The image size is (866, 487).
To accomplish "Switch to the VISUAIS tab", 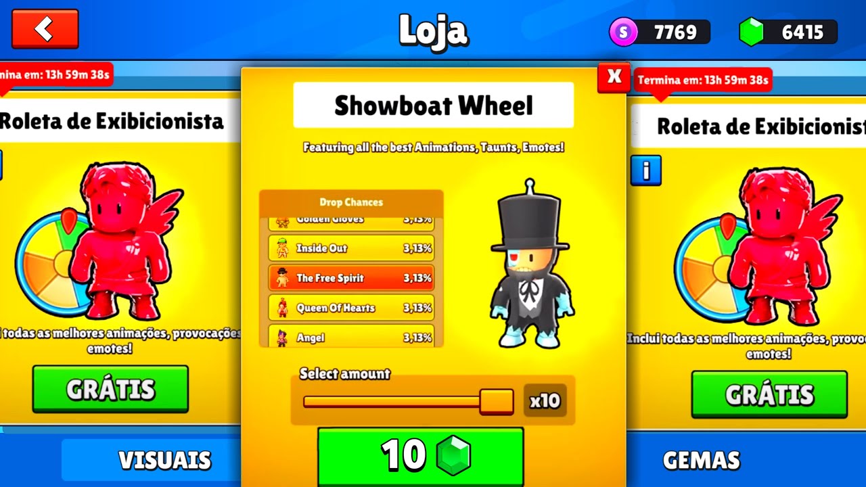I will pos(164,460).
